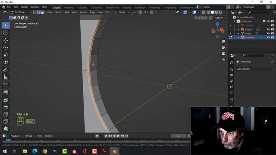The height and width of the screenshot is (155, 276).
Task: Jump to the timeline end frame
Action: (126, 136)
